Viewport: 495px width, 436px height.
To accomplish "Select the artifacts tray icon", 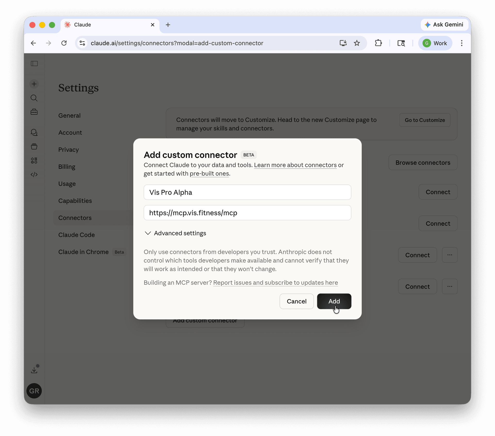I will coord(34,146).
